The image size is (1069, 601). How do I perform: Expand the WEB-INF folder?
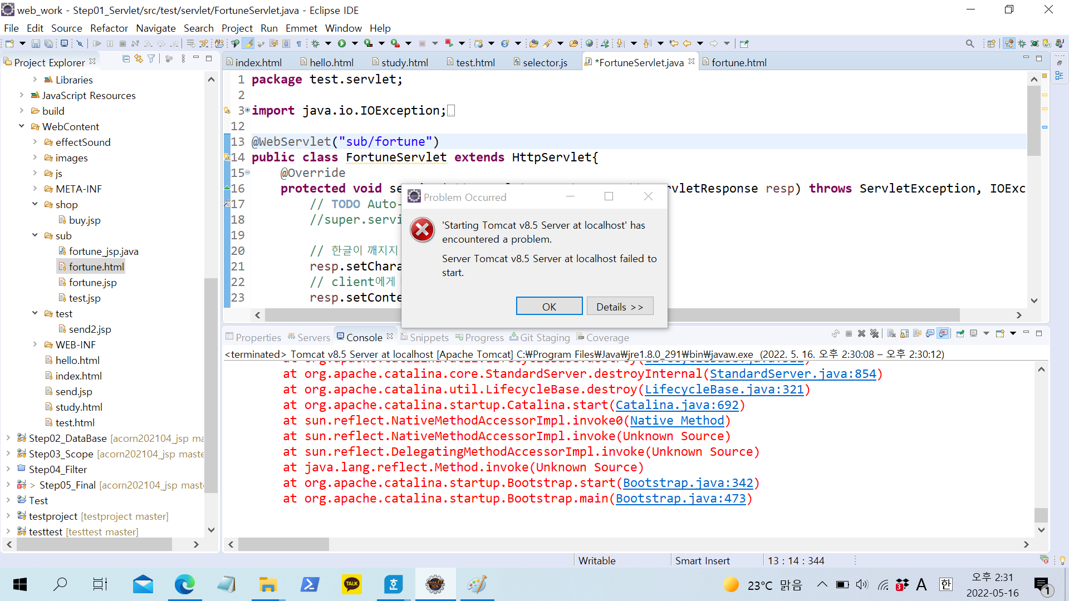pos(35,344)
